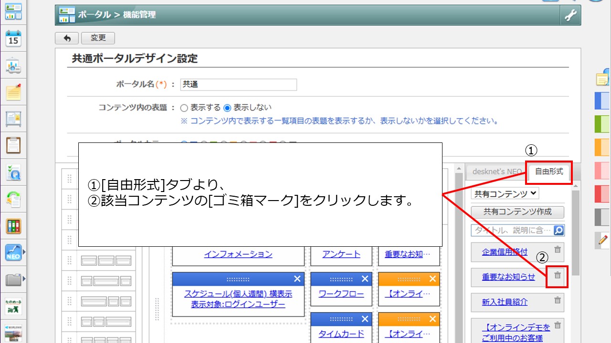The width and height of the screenshot is (611, 343).
Task: Delete 企業信用格付 using its trash icon
Action: coord(557,250)
